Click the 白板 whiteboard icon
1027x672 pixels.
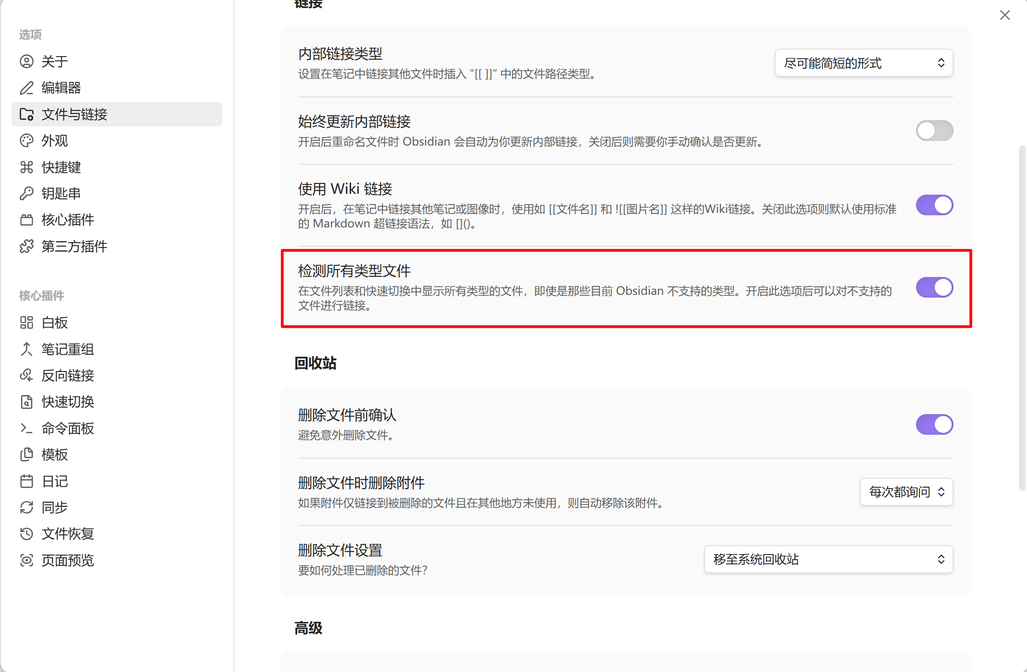[x=27, y=322]
